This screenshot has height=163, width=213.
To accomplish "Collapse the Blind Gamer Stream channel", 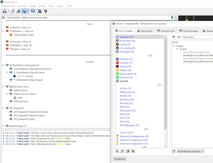I will pos(7,94).
